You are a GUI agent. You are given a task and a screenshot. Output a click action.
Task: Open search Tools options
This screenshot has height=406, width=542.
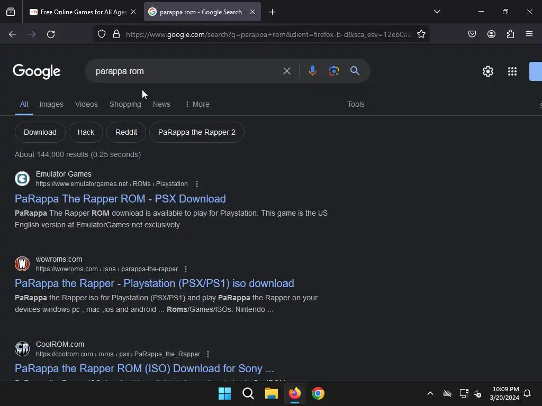356,104
